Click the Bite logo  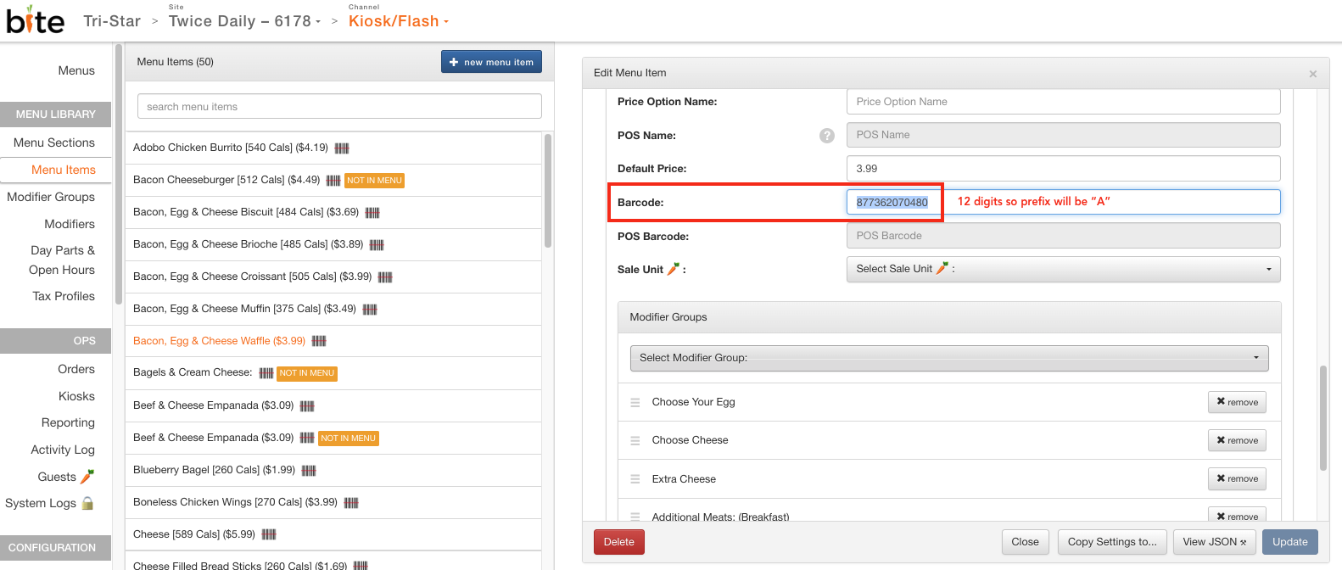pos(35,20)
